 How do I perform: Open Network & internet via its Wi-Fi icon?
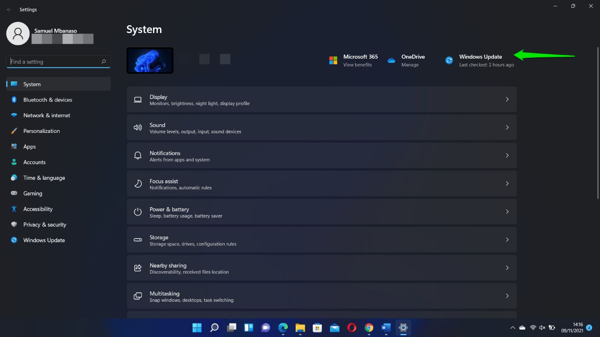click(14, 116)
